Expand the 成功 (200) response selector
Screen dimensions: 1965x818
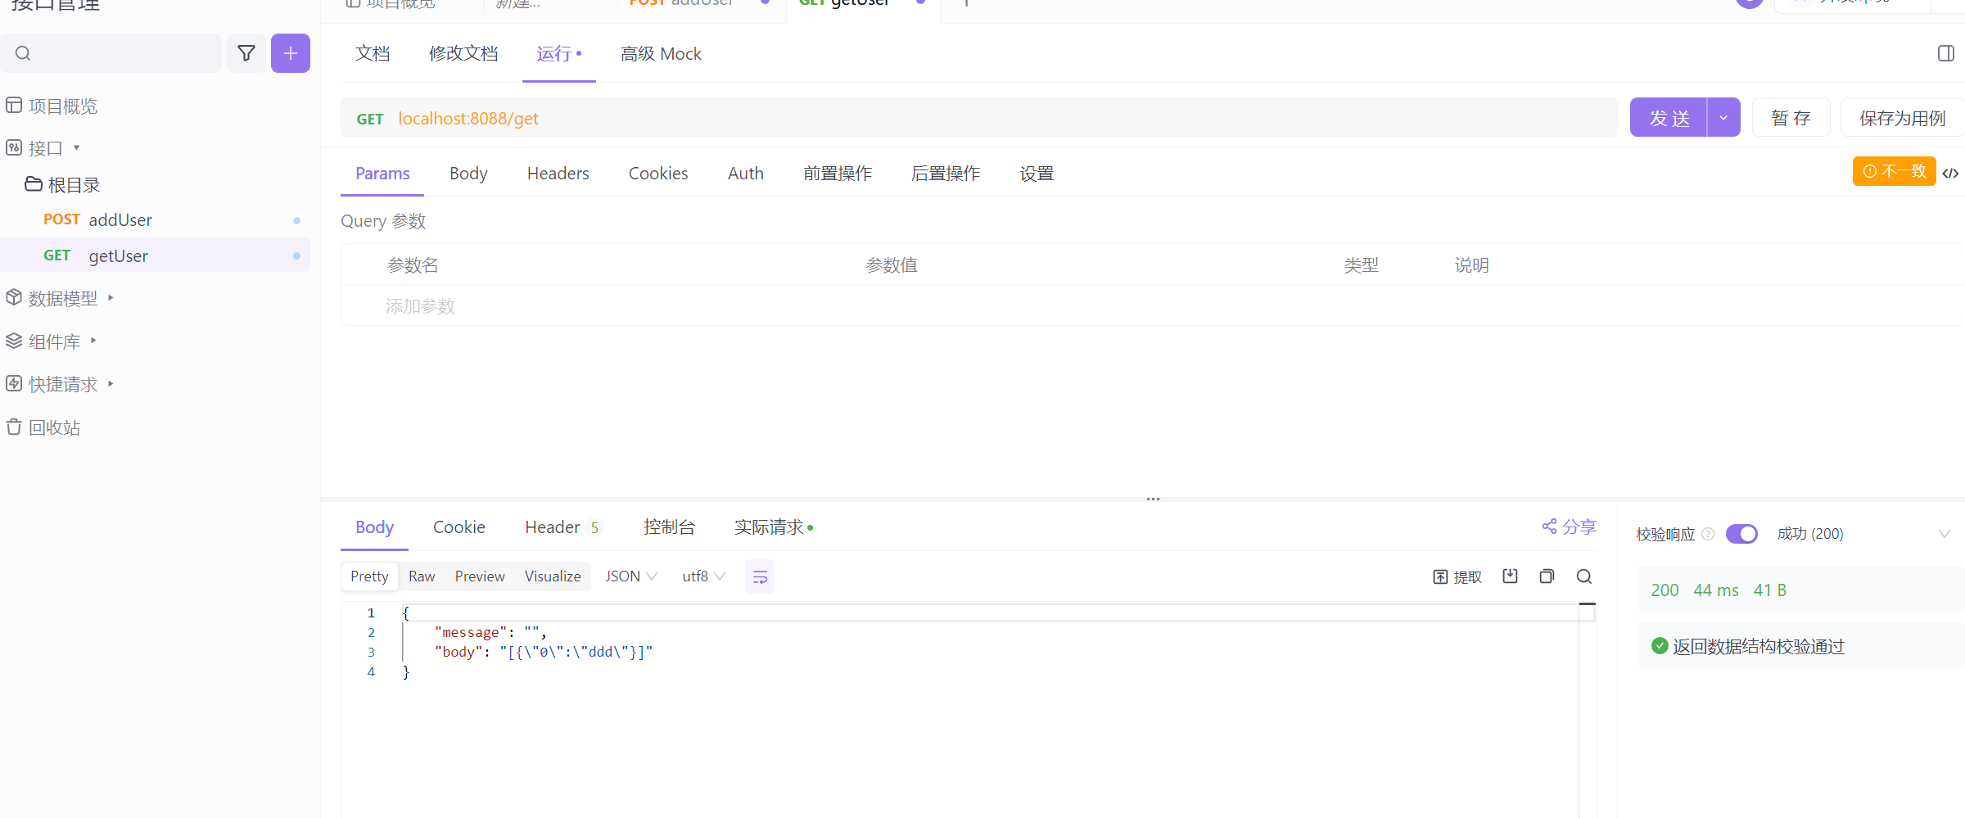tap(1944, 534)
